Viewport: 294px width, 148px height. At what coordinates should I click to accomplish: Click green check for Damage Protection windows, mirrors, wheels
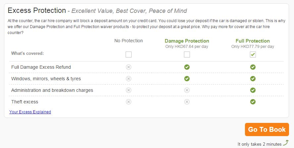[187, 79]
